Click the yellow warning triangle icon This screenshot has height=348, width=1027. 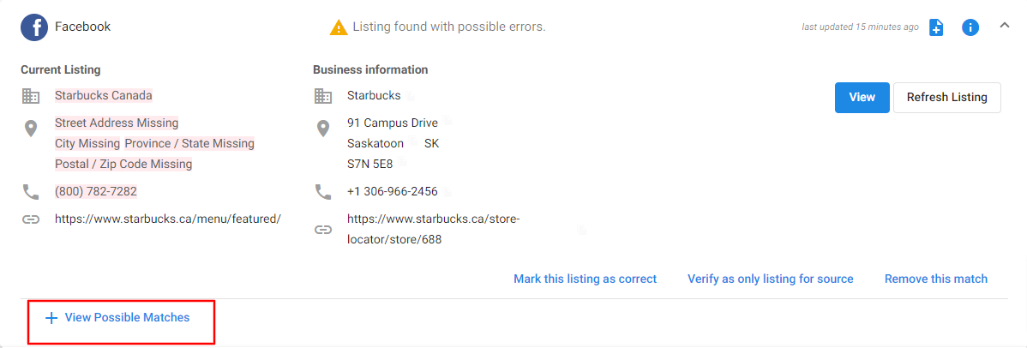coord(338,27)
